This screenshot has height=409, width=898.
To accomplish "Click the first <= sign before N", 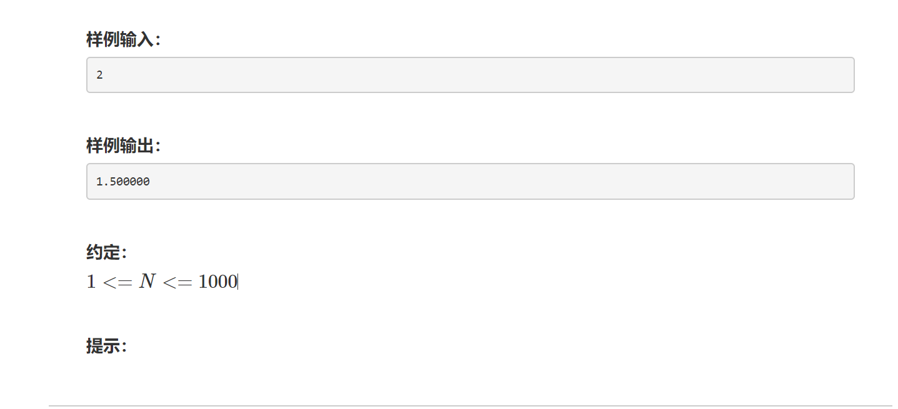I will 117,282.
